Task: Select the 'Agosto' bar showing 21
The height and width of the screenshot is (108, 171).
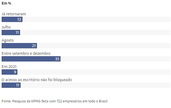Action: point(19,46)
